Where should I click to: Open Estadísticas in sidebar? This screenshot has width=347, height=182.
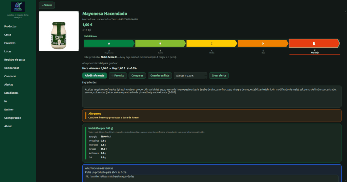point(11,93)
